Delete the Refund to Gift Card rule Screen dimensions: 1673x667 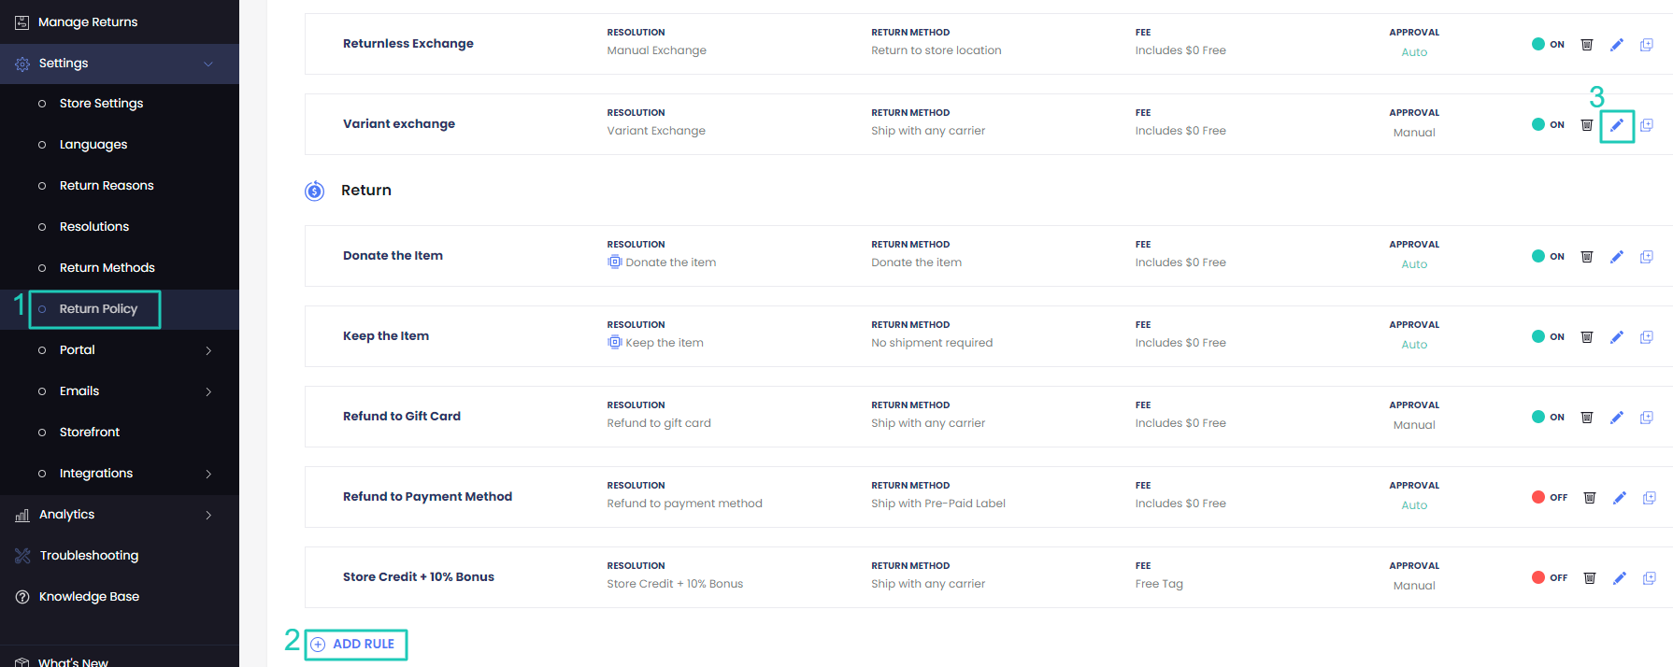tap(1586, 418)
